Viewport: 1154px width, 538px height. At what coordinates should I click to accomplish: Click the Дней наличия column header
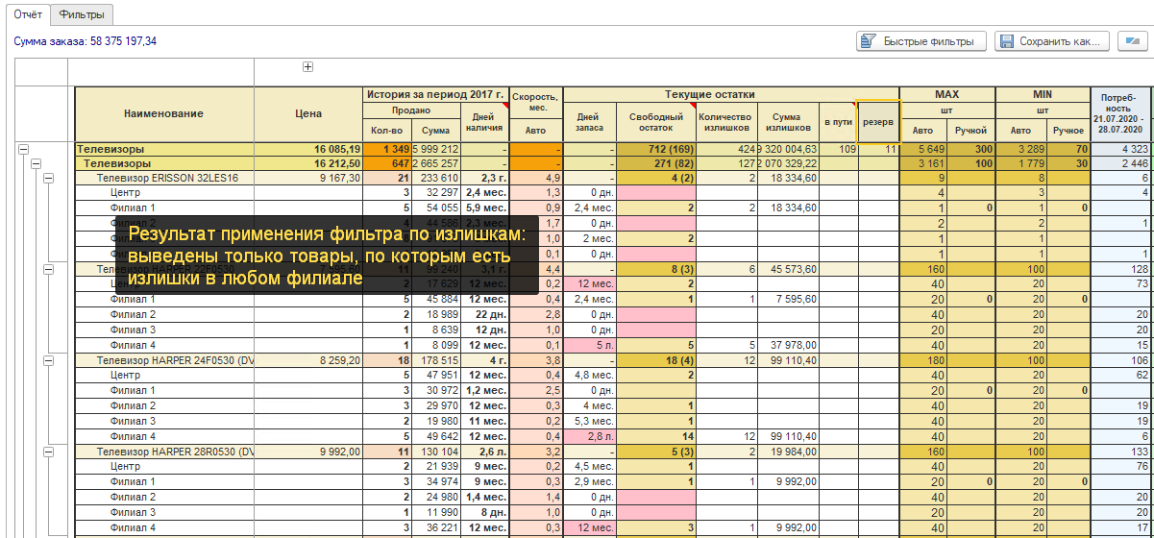tap(485, 122)
